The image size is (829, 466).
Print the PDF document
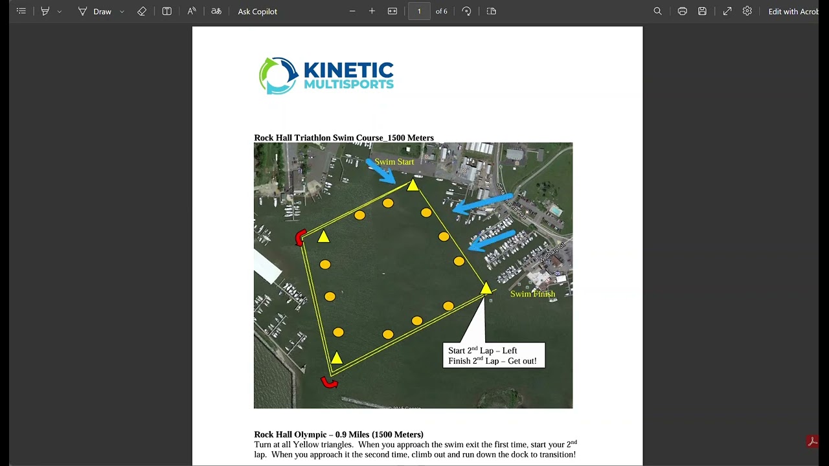point(682,11)
